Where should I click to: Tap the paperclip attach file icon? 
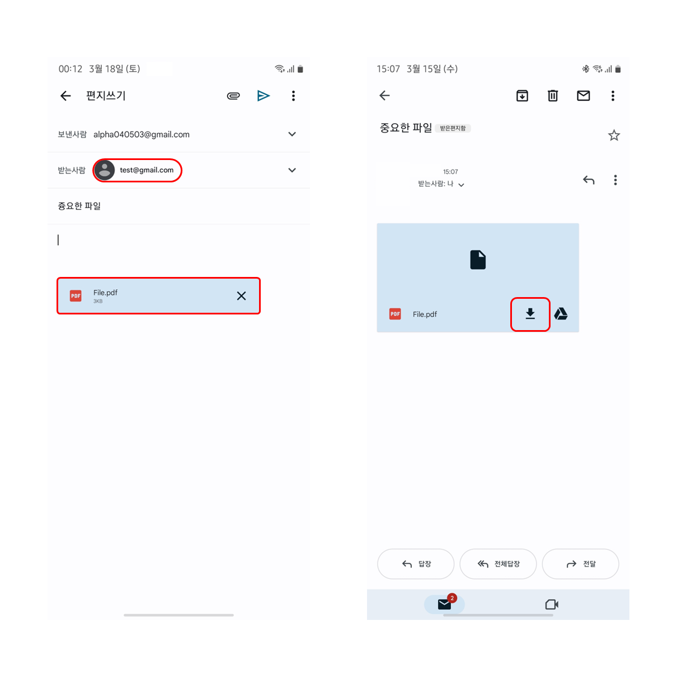[x=233, y=96]
